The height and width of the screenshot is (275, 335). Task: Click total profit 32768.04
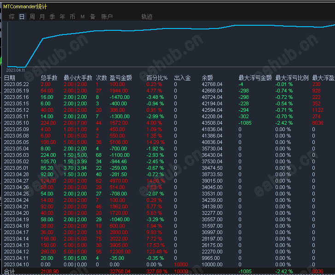pyautogui.click(x=120, y=272)
